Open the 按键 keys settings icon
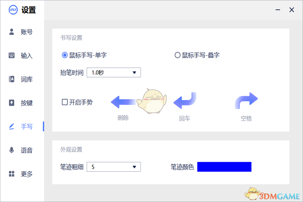Image resolution: width=303 pixels, height=202 pixels. 12,103
